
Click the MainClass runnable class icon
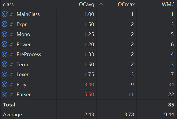pos(5,14)
